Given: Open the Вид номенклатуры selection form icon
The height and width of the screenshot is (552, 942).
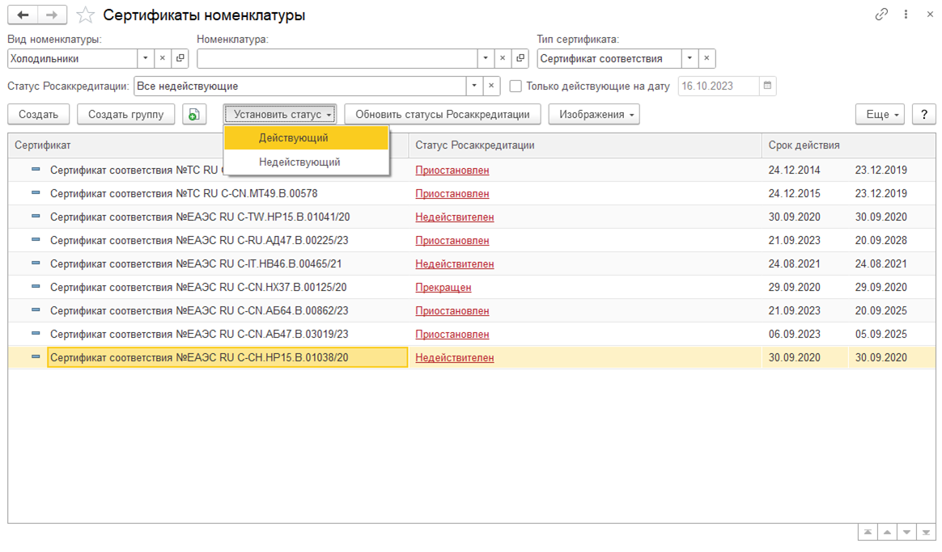Looking at the screenshot, I should point(180,58).
